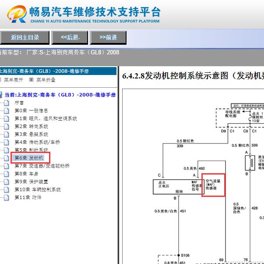Screen dimensions: 264x264
Task: Click the MAF 传感器信号 label
Action: (x=197, y=186)
